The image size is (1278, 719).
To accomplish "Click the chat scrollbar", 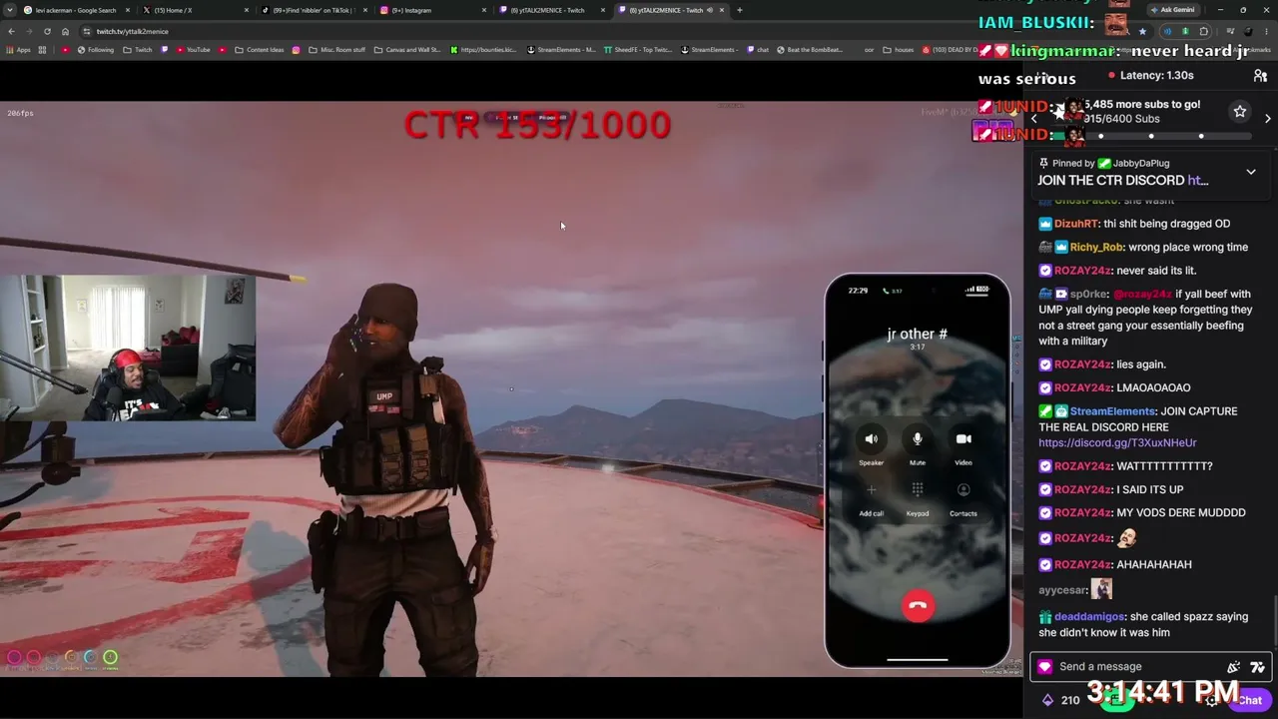I will 1274,621.
